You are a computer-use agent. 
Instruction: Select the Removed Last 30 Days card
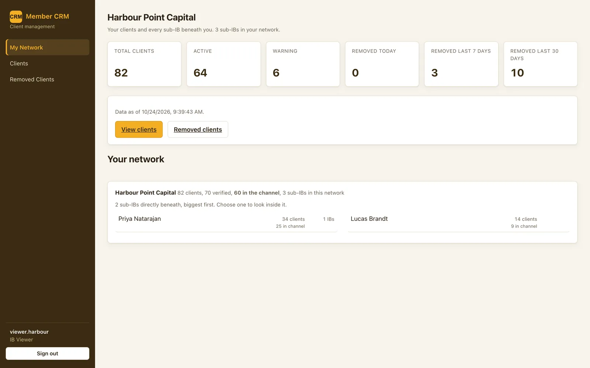[x=541, y=64]
